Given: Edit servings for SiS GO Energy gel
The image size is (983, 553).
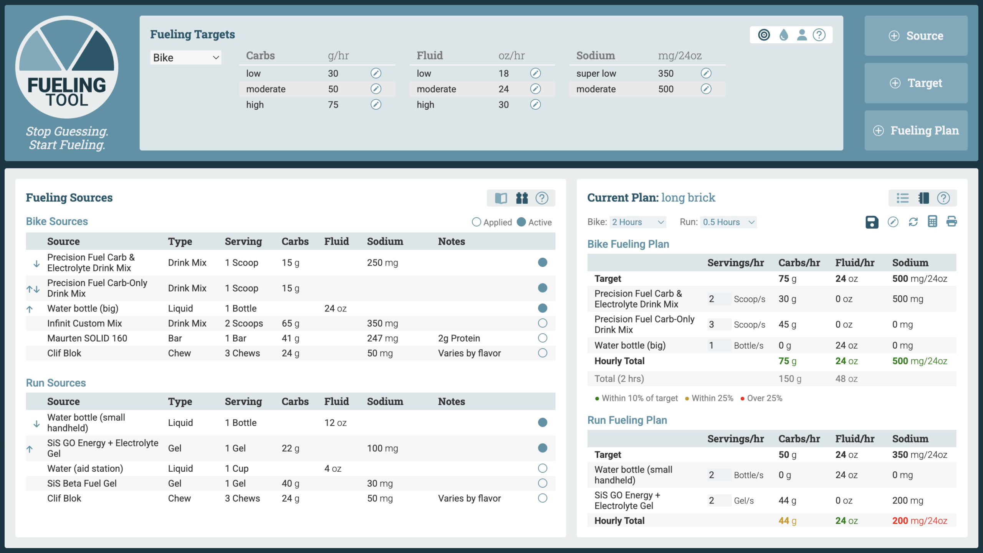Looking at the screenshot, I should 719,501.
